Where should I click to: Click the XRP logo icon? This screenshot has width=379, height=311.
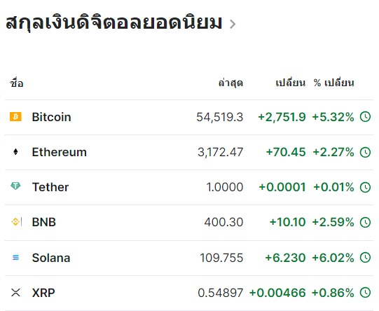tap(15, 292)
